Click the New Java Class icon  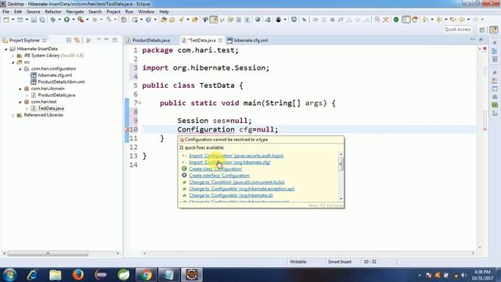[x=149, y=20]
